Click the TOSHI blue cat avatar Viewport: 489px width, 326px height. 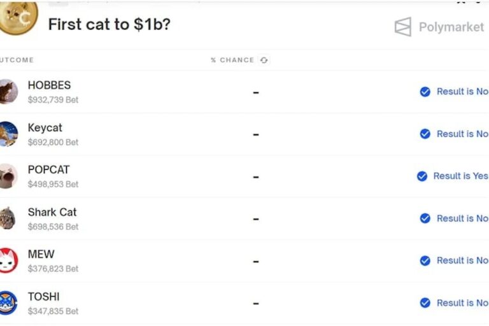[x=9, y=302]
